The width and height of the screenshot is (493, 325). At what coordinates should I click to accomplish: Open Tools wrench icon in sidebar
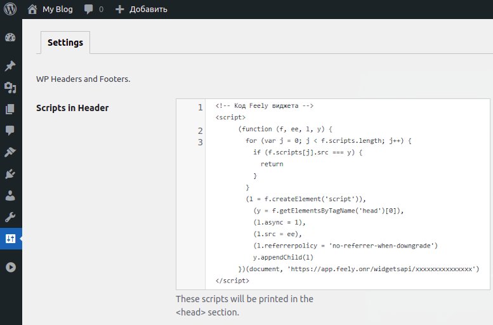(10, 216)
